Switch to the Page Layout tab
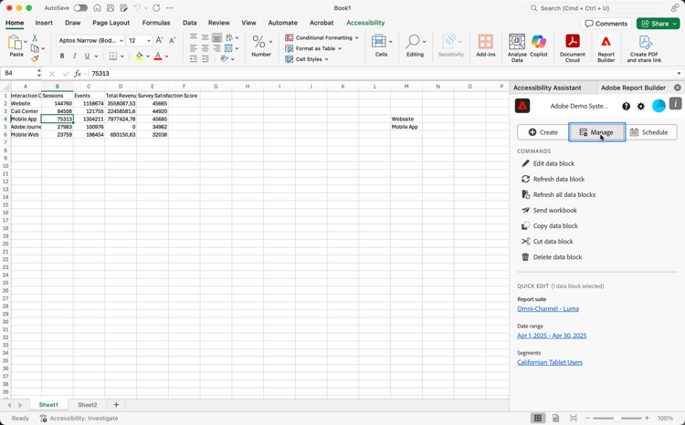The height and width of the screenshot is (425, 685). coord(111,23)
